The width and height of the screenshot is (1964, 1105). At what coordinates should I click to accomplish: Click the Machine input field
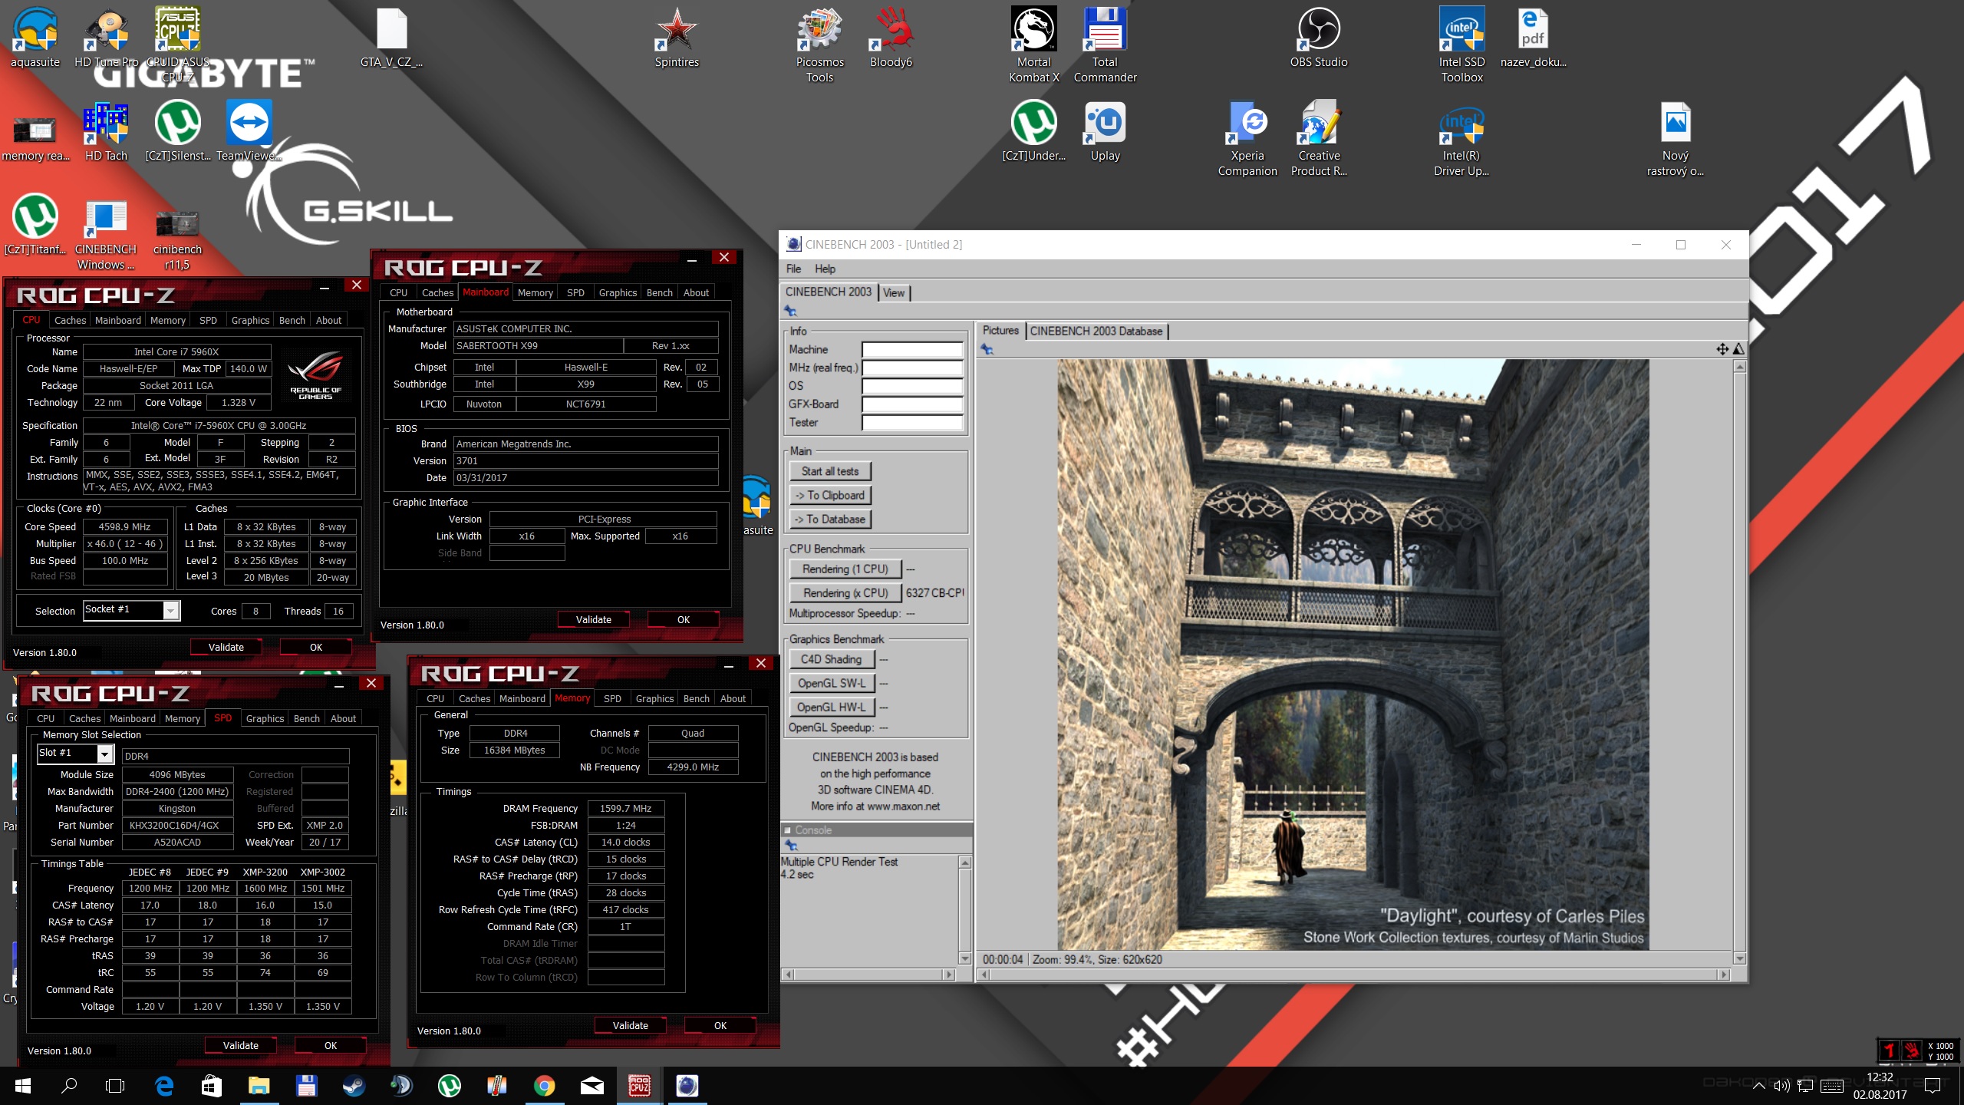912,349
